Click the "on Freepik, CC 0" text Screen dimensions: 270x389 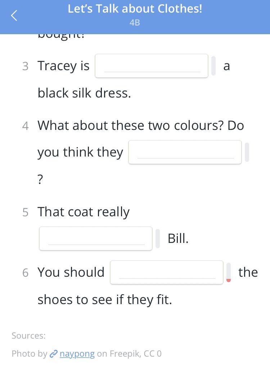click(129, 353)
